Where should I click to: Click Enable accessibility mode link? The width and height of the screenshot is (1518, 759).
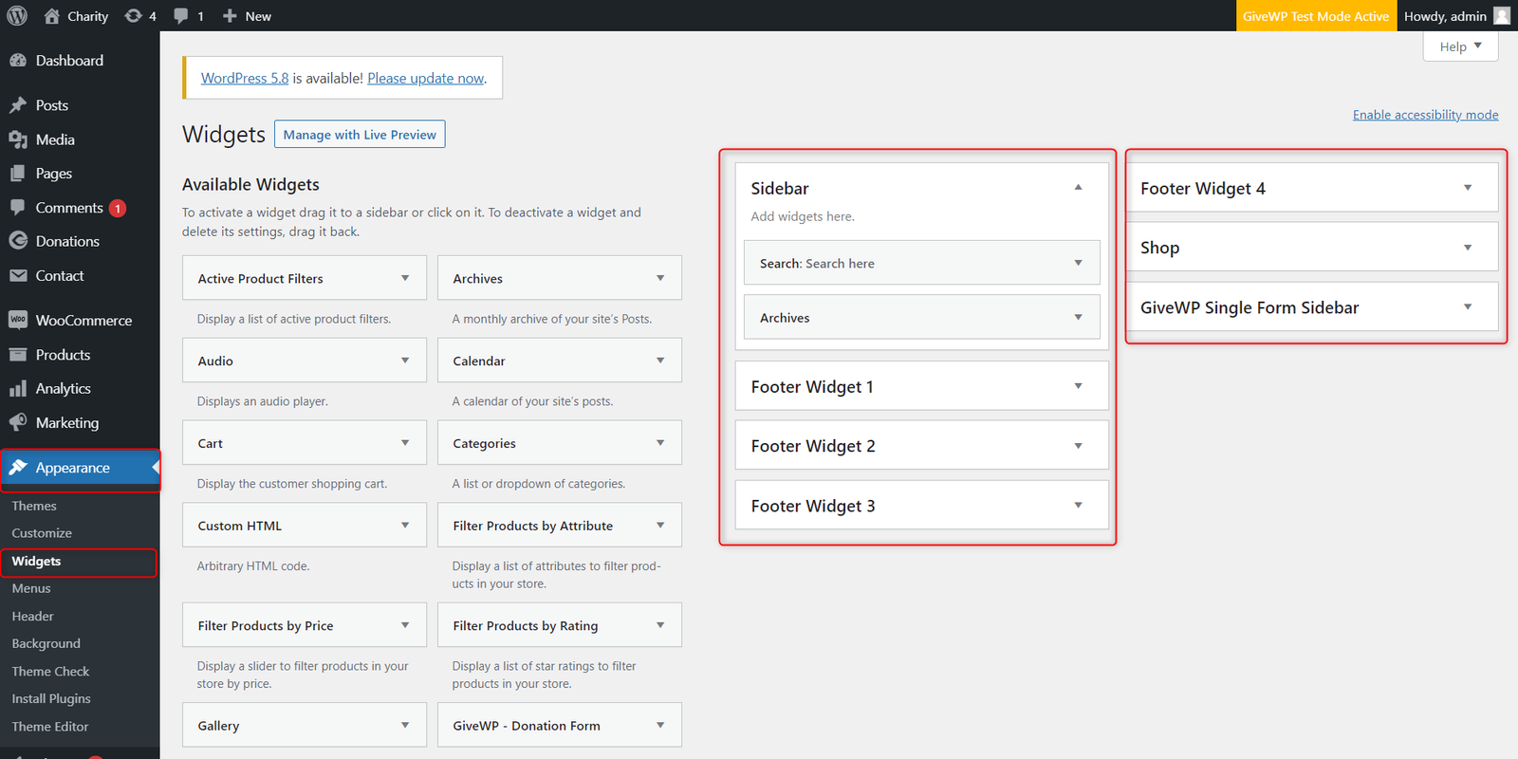(x=1425, y=115)
